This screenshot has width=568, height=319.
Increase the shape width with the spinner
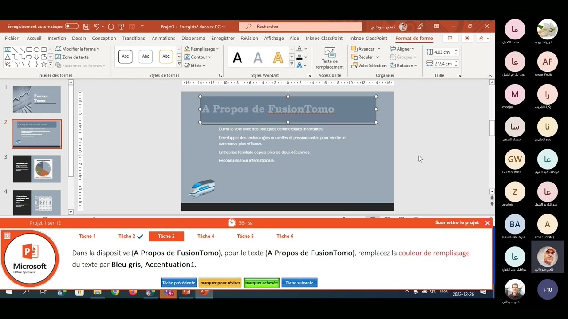tap(456, 62)
